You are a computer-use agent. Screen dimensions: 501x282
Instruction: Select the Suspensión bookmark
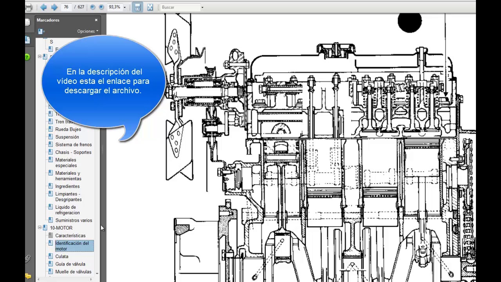(x=67, y=137)
